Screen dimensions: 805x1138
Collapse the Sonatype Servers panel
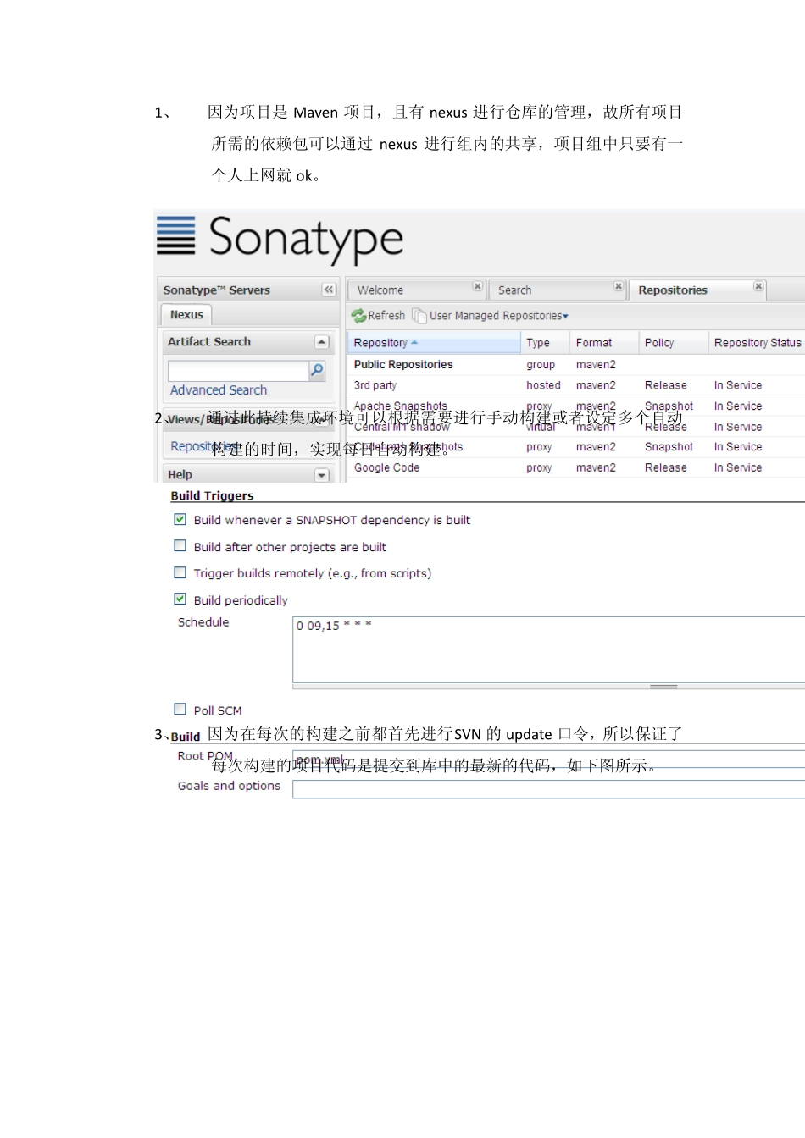pos(329,290)
